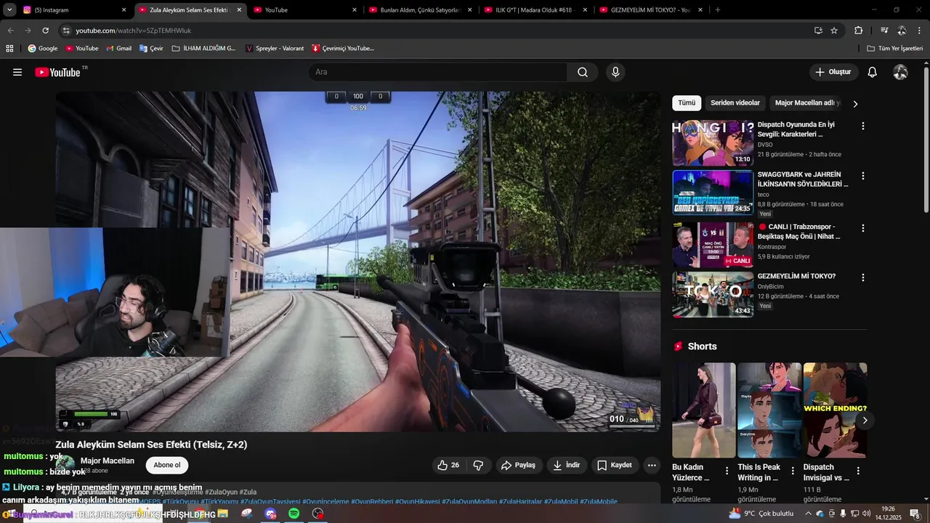Open options for the CANLI Trabzonspor video
930x523 pixels.
click(x=863, y=228)
